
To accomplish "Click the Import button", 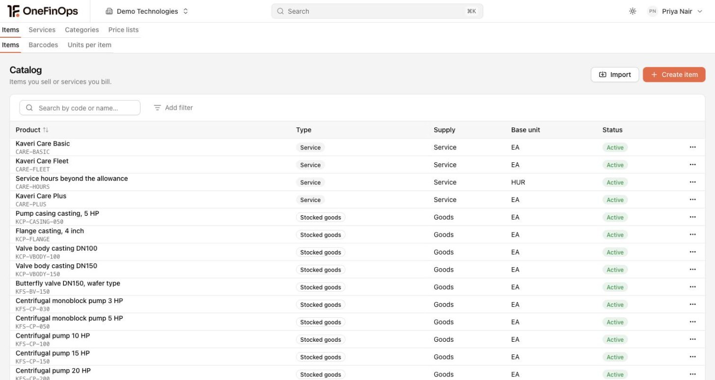I will (615, 75).
